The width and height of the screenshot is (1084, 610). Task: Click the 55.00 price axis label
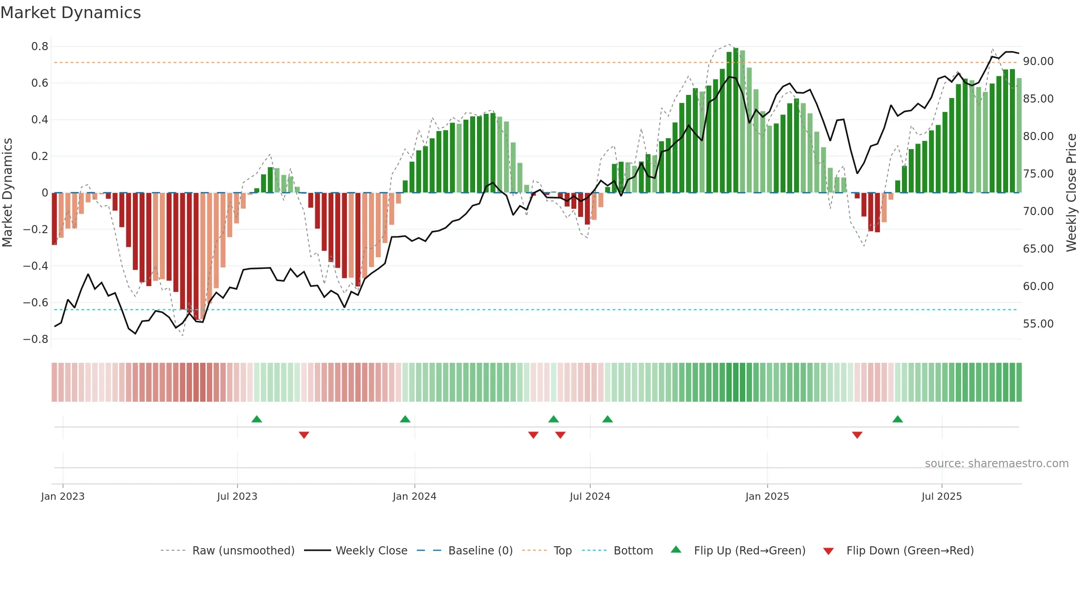(1038, 324)
